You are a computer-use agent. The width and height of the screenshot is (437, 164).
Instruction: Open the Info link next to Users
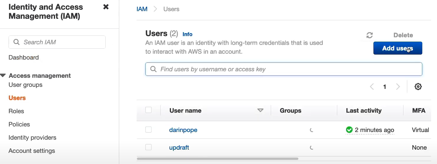pyautogui.click(x=187, y=34)
